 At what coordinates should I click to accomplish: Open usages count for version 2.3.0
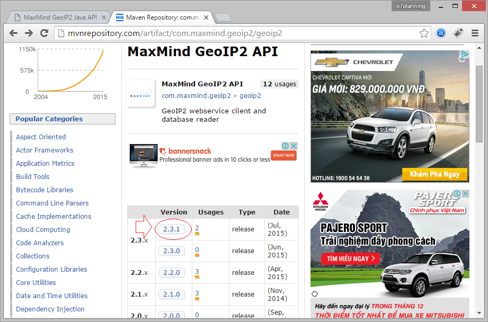pos(197,250)
